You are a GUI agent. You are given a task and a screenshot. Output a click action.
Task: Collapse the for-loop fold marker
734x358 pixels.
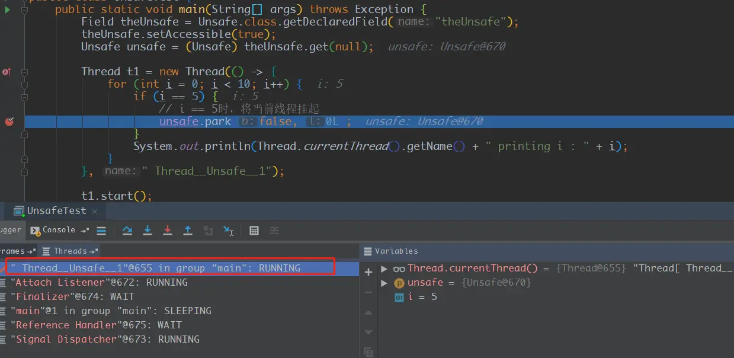25,84
